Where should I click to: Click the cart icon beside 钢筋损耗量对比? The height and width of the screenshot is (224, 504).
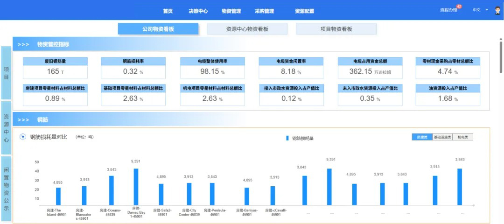coord(22,137)
